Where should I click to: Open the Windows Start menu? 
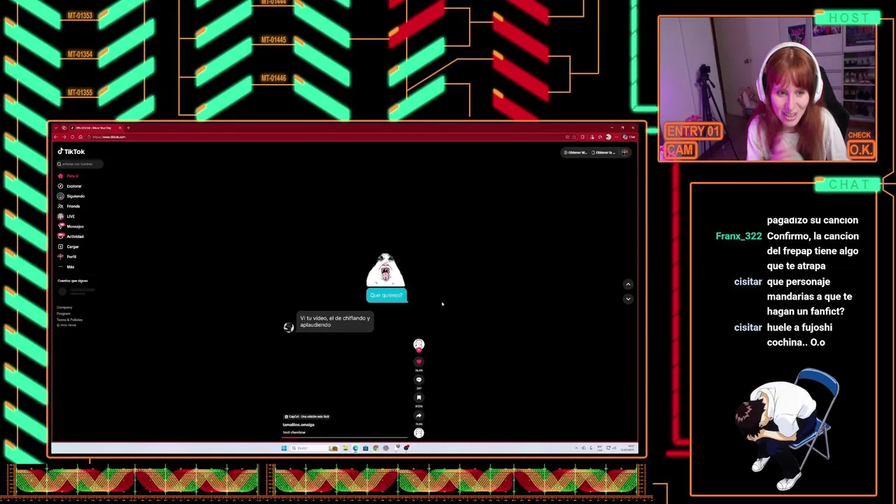283,448
